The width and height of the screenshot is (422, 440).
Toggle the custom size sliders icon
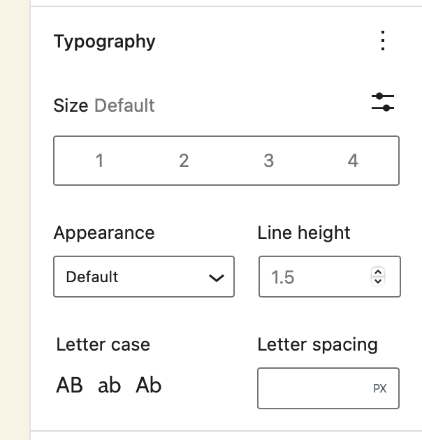[383, 102]
